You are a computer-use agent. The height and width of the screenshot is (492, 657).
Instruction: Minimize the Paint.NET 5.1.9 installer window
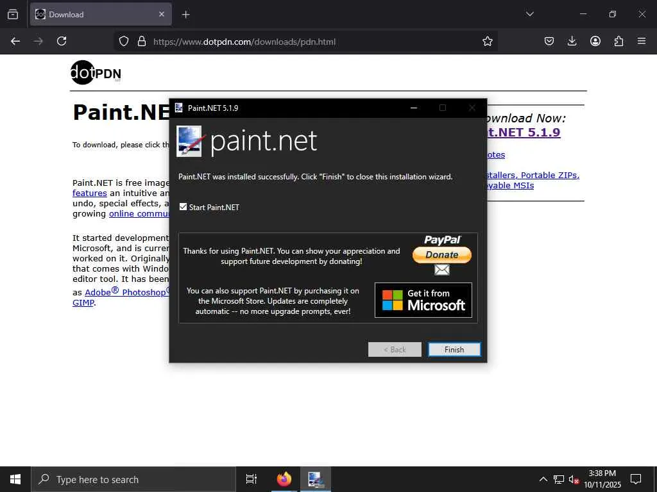tap(414, 108)
